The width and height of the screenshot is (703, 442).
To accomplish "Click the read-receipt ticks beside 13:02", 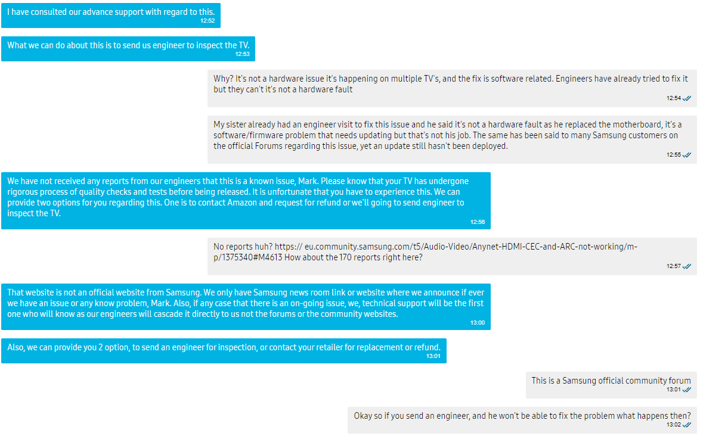I will coord(687,425).
